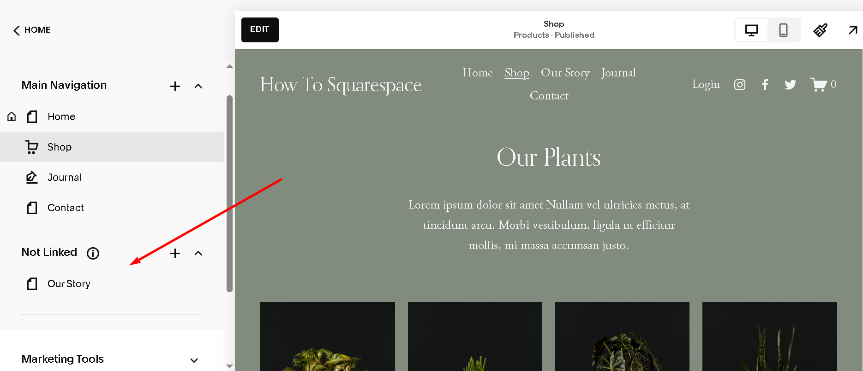Click the Login link
The image size is (863, 371).
[706, 84]
